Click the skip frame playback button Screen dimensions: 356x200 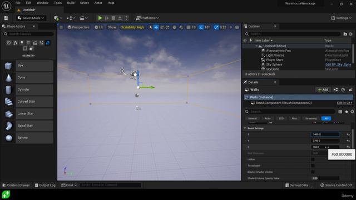(x=107, y=18)
